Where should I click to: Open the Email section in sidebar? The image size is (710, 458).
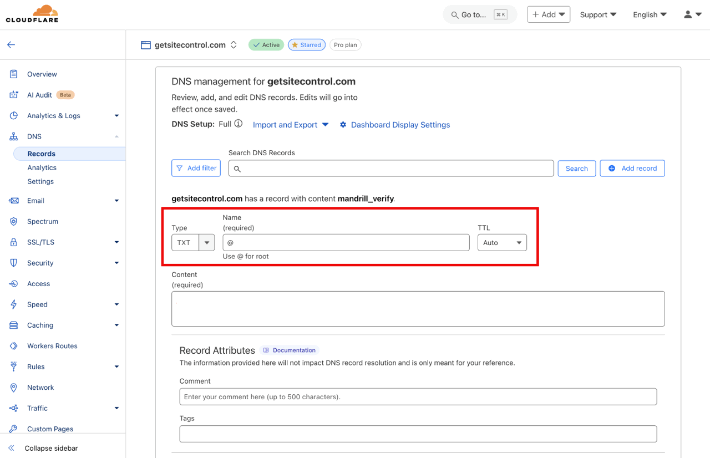coord(13,200)
